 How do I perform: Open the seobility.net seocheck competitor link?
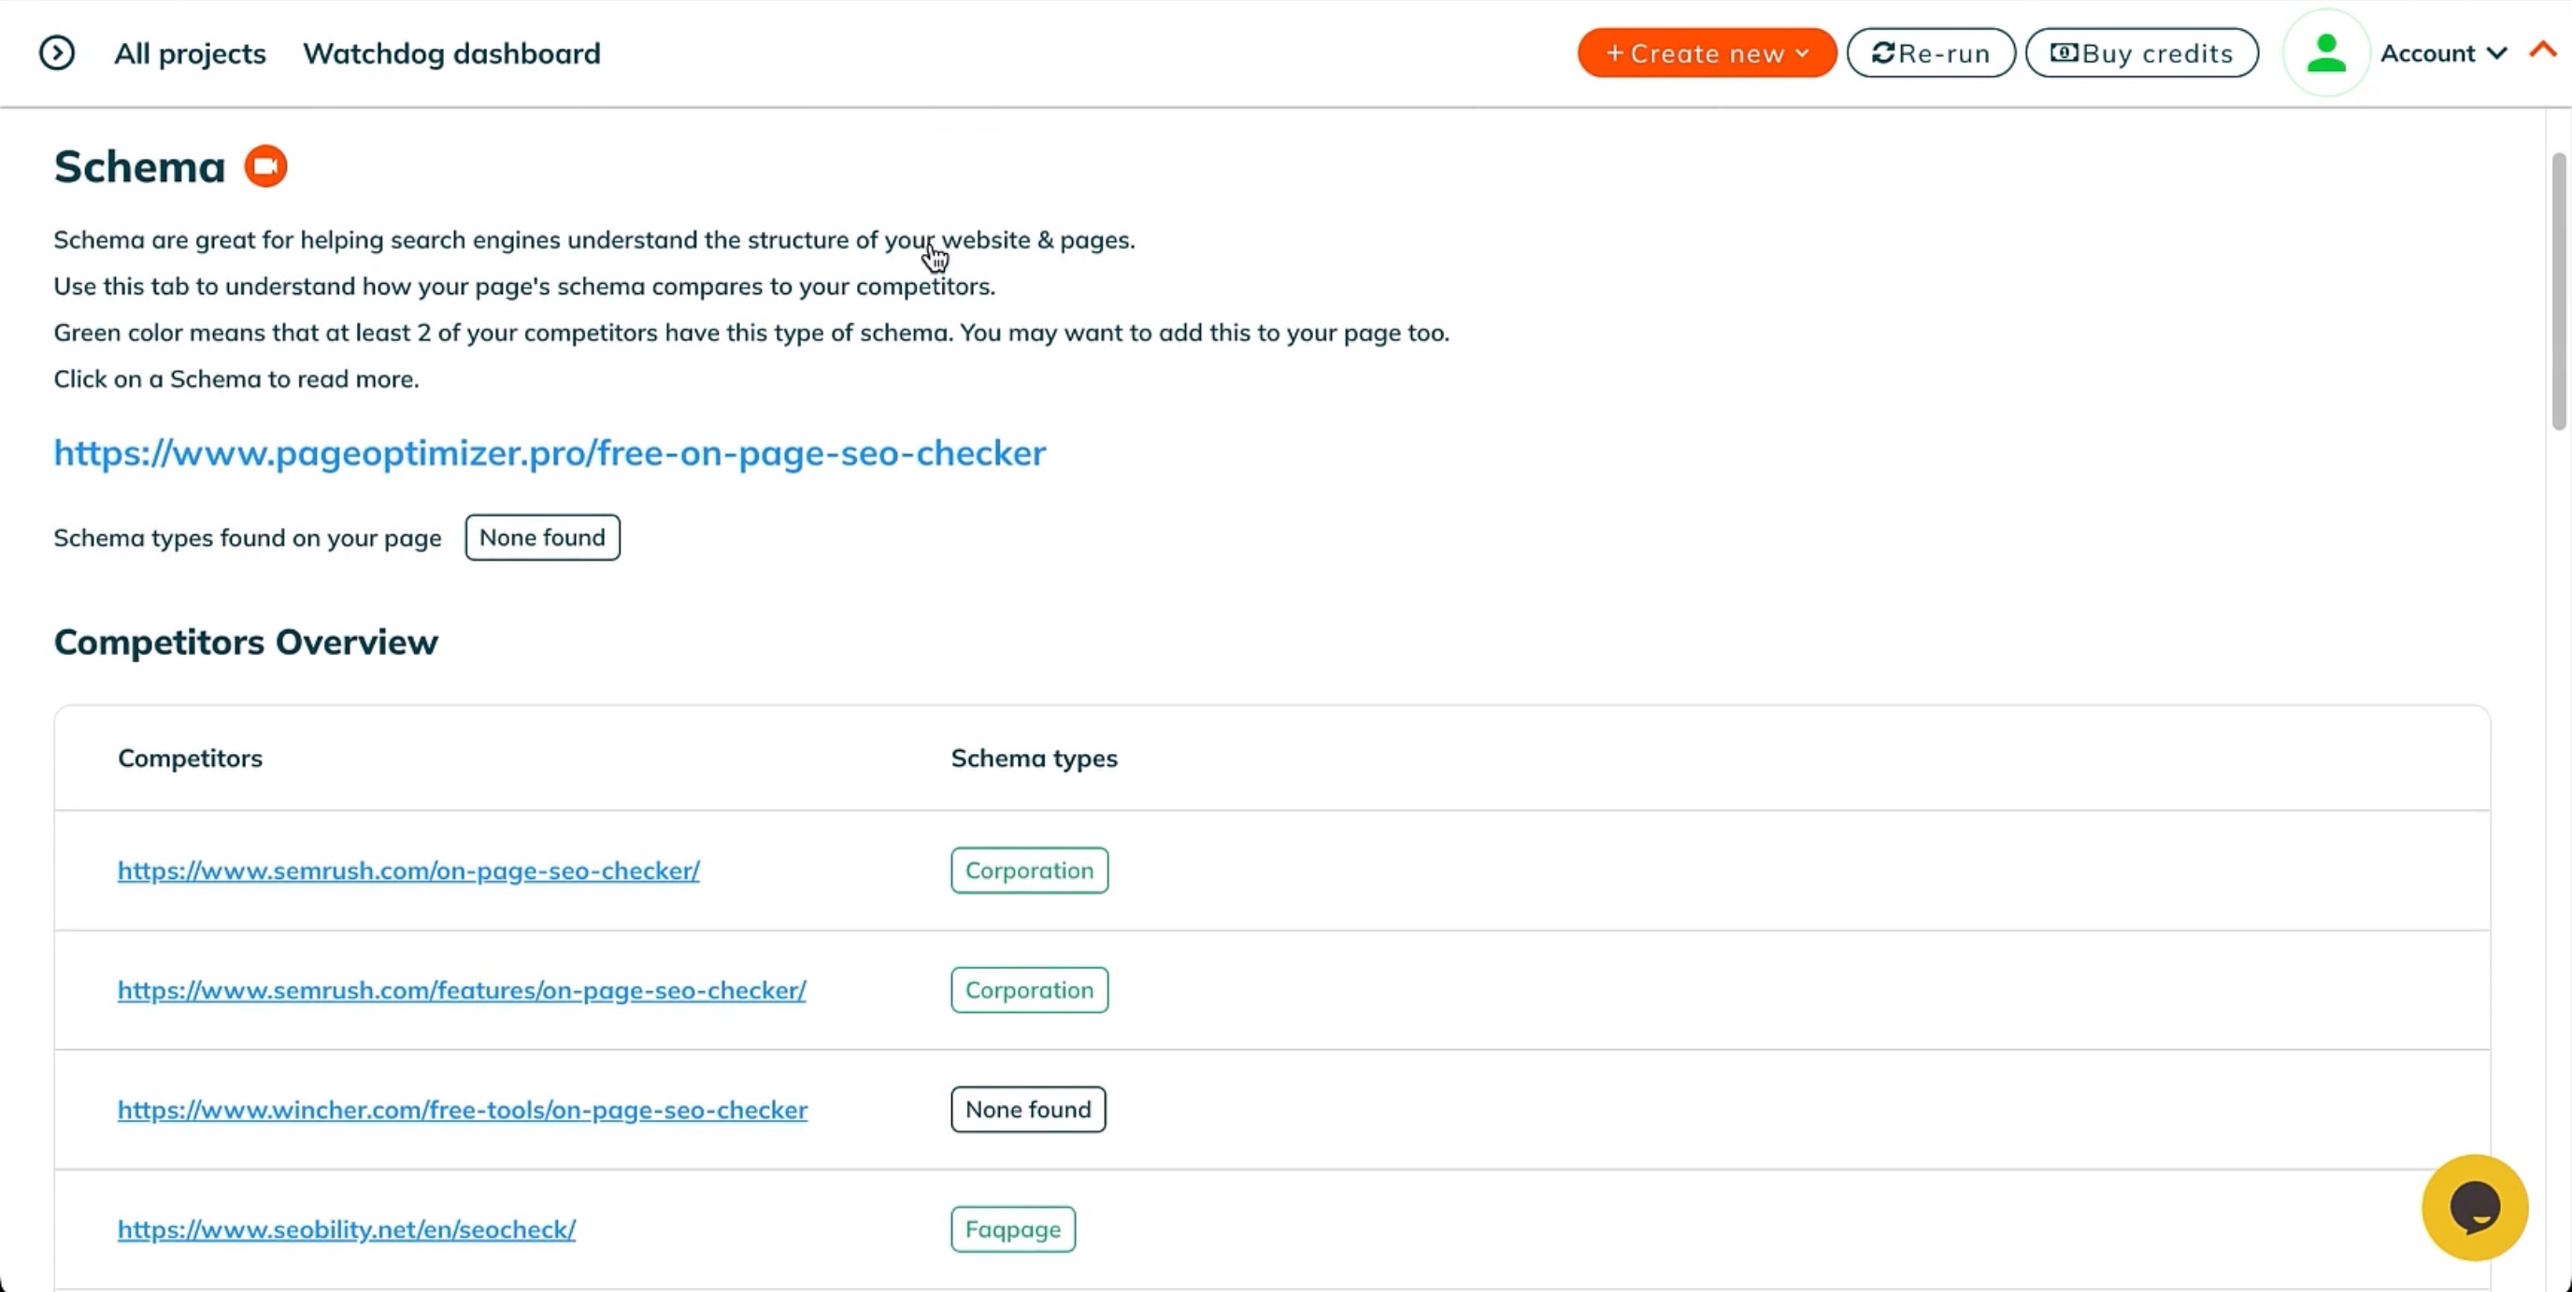point(346,1229)
